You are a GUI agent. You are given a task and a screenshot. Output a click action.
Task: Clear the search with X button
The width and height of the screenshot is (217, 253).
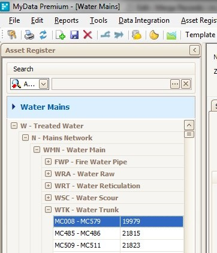click(186, 84)
